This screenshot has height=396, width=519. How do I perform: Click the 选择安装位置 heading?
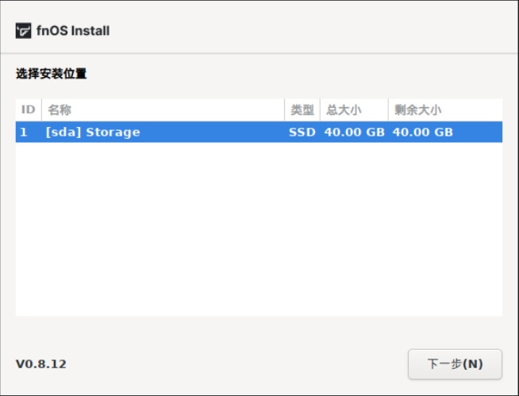pyautogui.click(x=52, y=74)
